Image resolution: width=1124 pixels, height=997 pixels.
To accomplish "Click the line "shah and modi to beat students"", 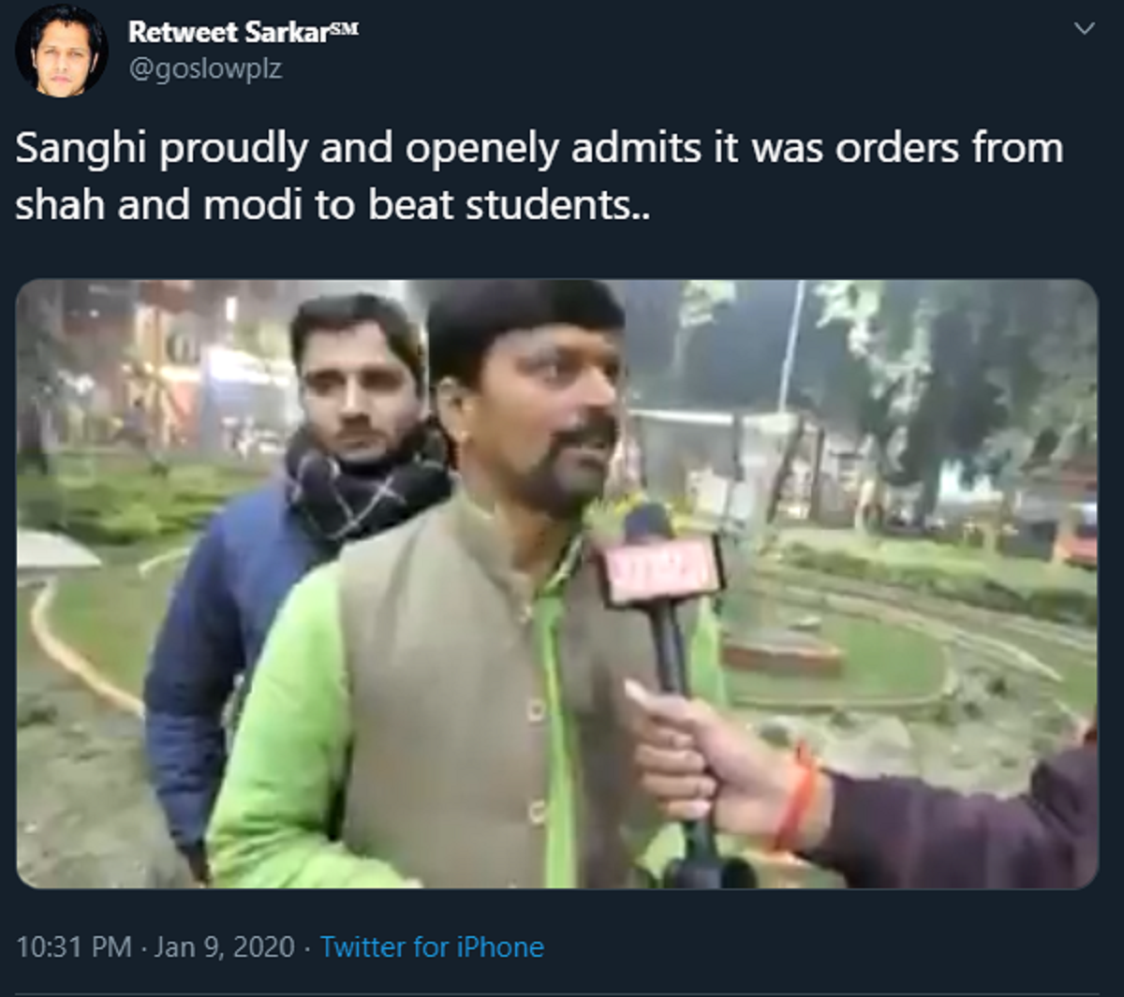I will pos(333,206).
